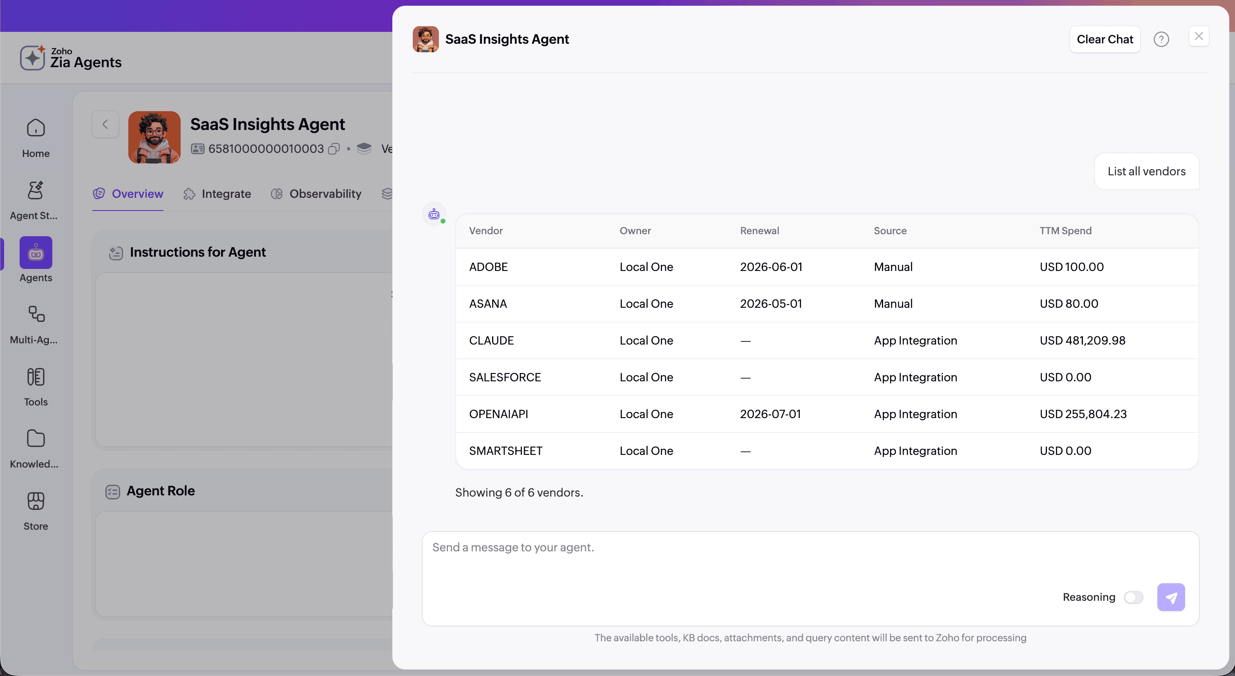1235x676 pixels.
Task: Click the Source column header
Action: 890,231
